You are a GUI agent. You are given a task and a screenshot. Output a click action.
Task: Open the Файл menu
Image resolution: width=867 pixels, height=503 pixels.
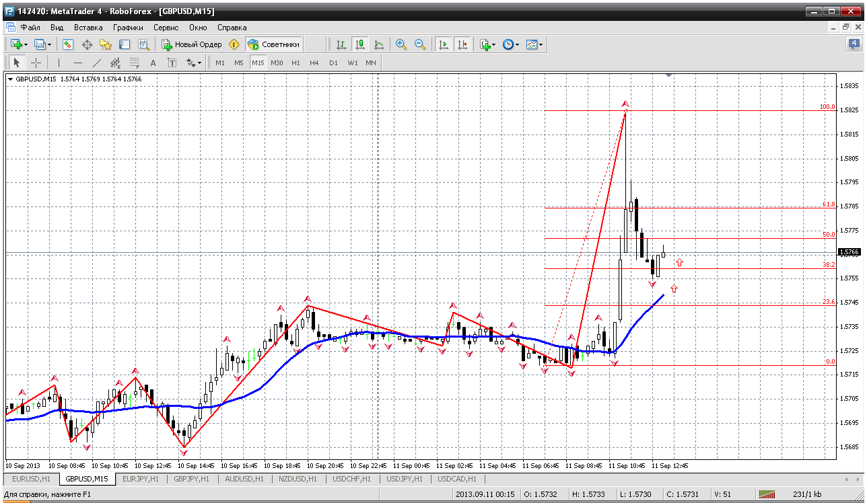[30, 28]
